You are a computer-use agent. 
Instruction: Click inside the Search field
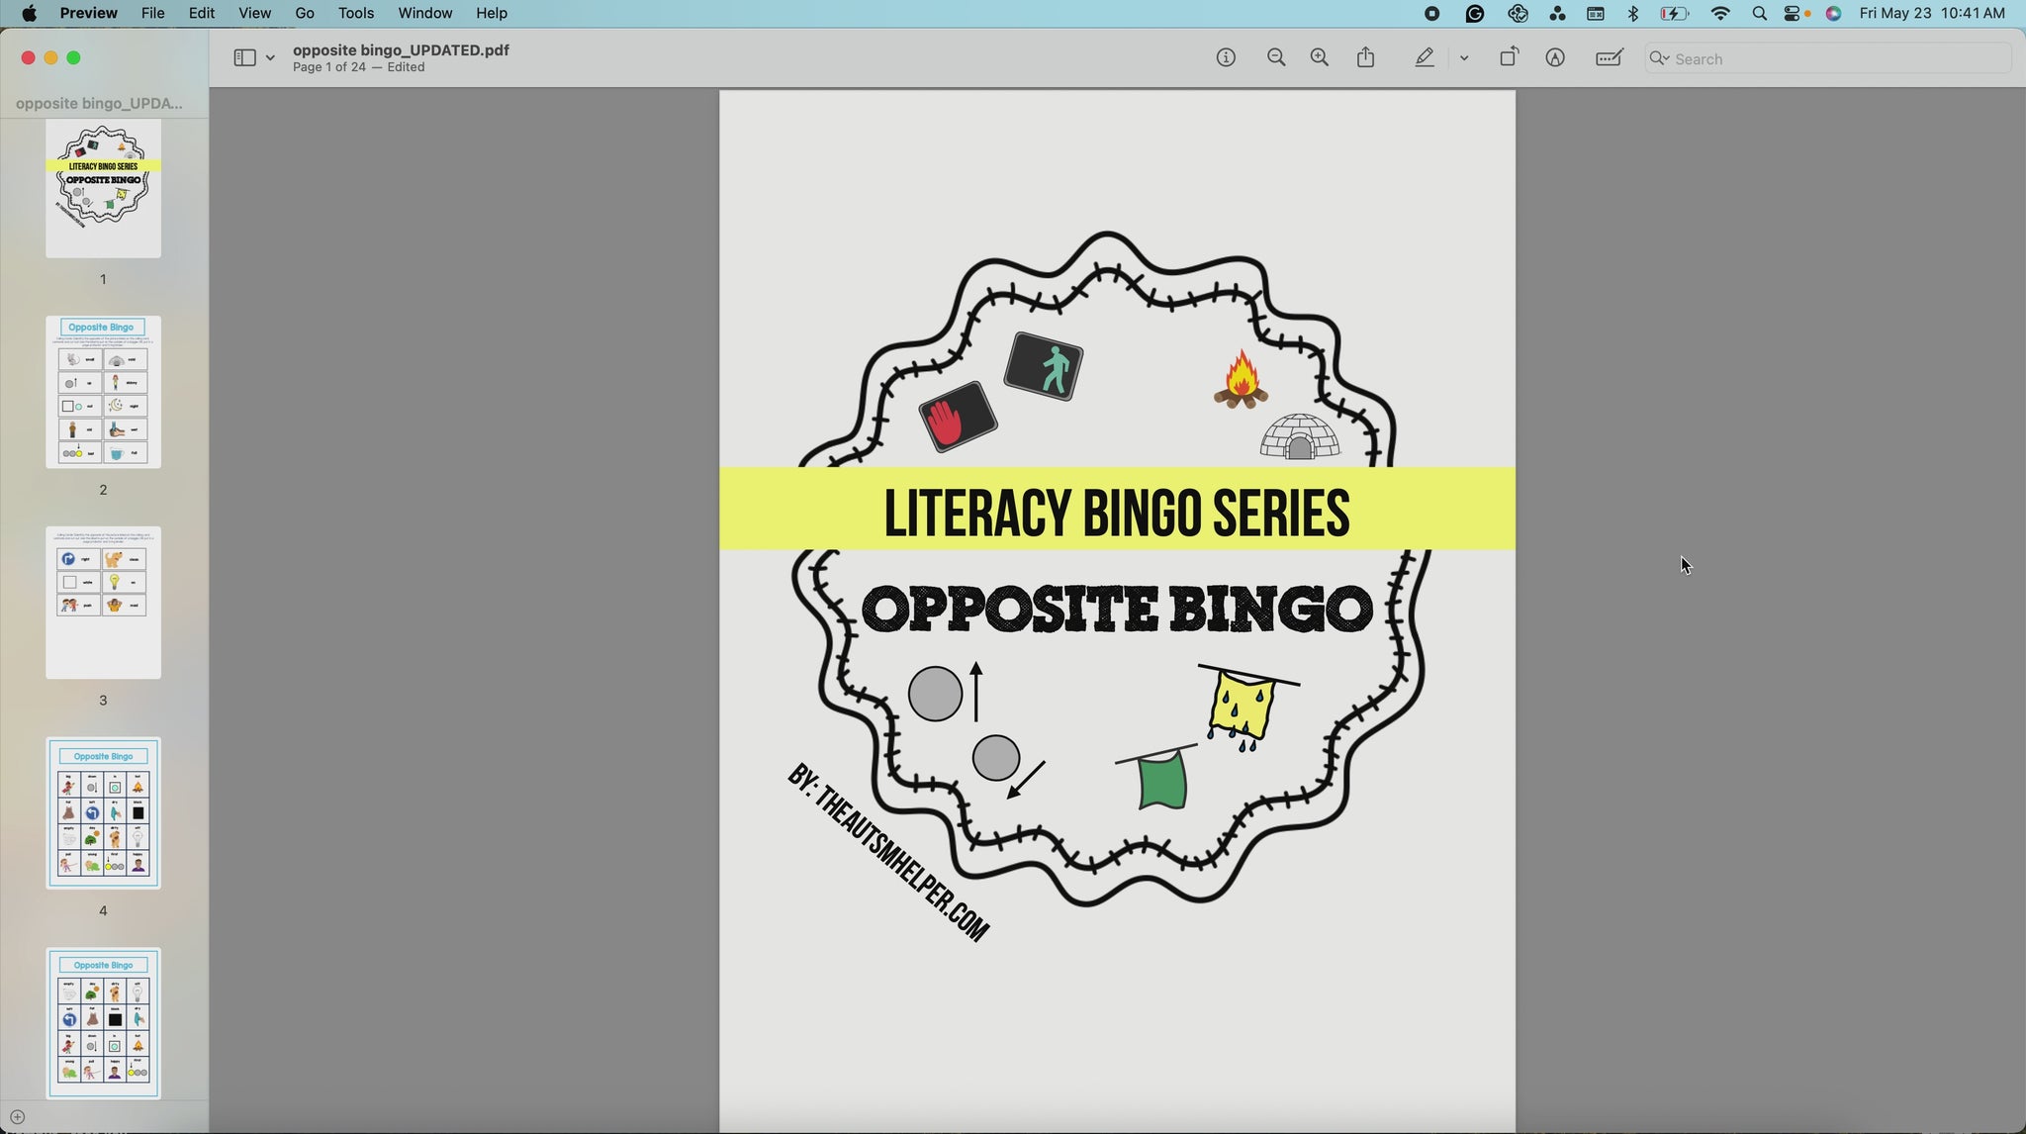[x=1830, y=58]
